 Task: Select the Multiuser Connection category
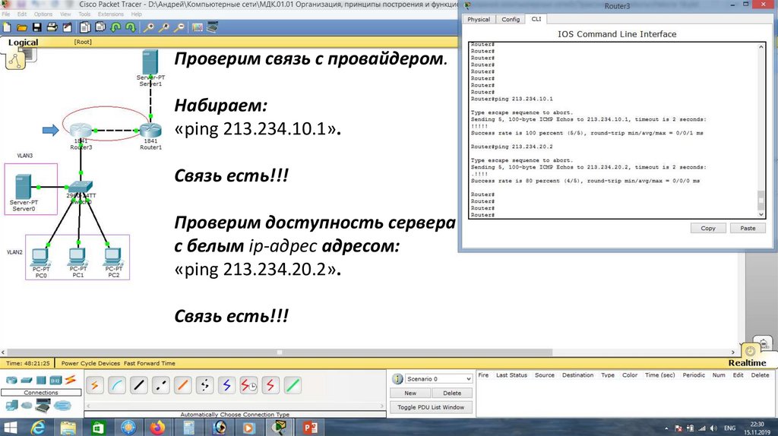tap(62, 406)
